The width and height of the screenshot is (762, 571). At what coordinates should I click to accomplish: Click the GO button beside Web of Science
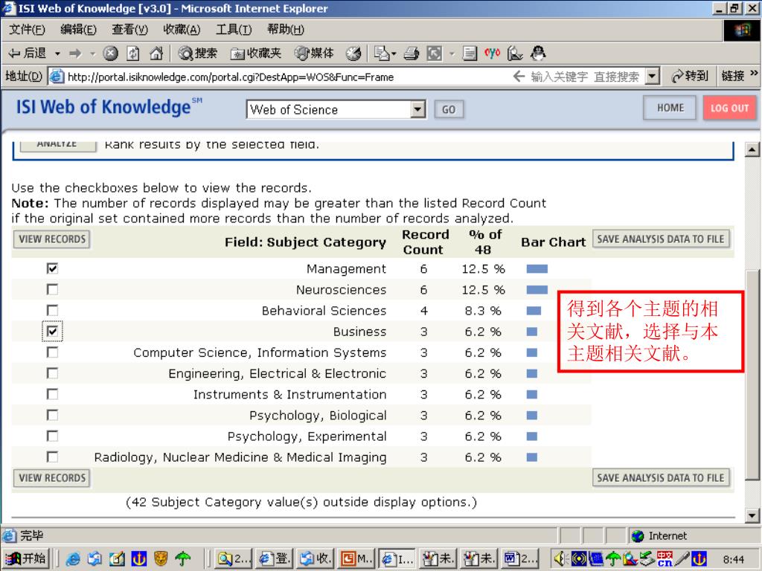click(x=449, y=109)
